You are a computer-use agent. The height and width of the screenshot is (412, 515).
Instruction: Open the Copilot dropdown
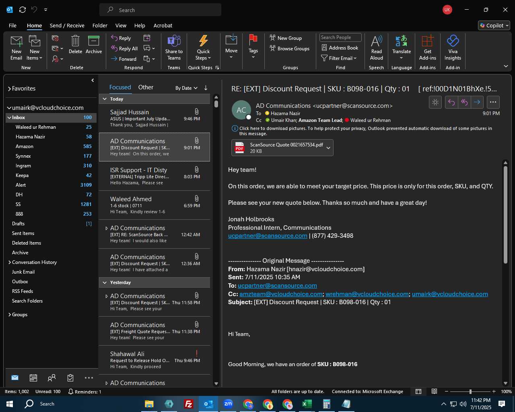(x=494, y=25)
